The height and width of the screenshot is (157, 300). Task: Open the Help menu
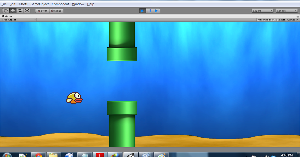91,4
